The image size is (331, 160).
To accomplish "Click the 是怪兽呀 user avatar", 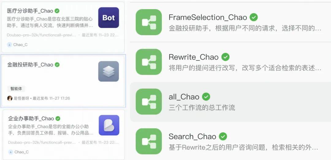I will 10,98.
